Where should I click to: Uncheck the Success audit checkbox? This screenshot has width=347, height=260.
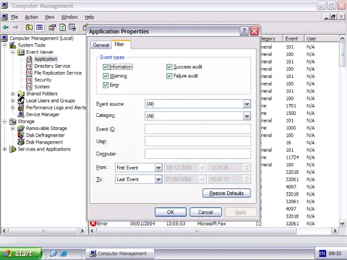(169, 67)
